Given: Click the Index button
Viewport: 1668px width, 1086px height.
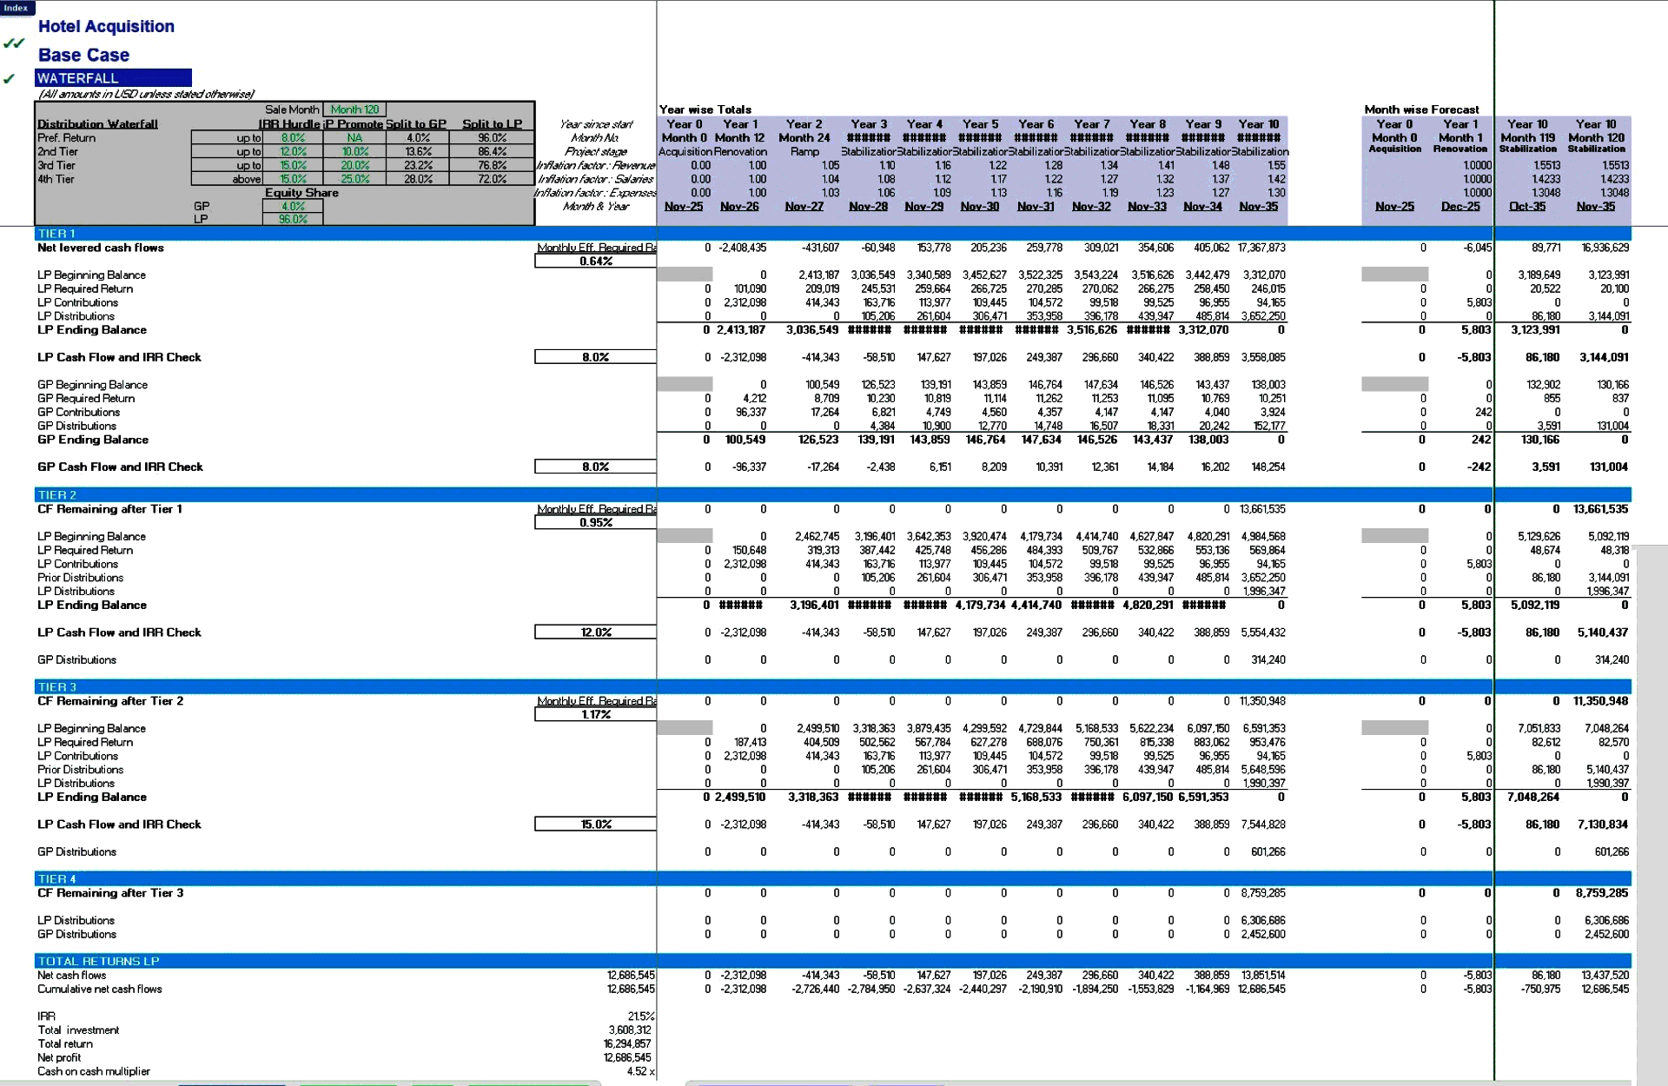Looking at the screenshot, I should [x=17, y=8].
